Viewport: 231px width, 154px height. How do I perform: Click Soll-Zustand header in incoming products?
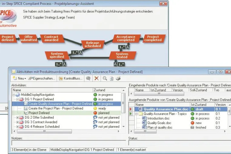(x=201, y=90)
